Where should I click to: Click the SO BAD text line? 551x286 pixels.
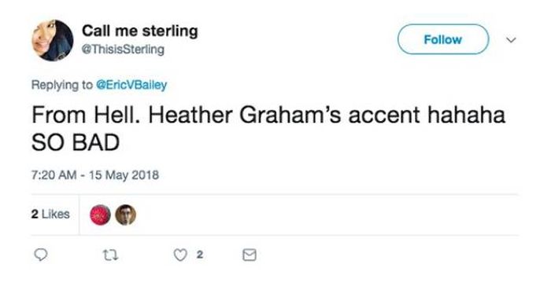pos(76,143)
